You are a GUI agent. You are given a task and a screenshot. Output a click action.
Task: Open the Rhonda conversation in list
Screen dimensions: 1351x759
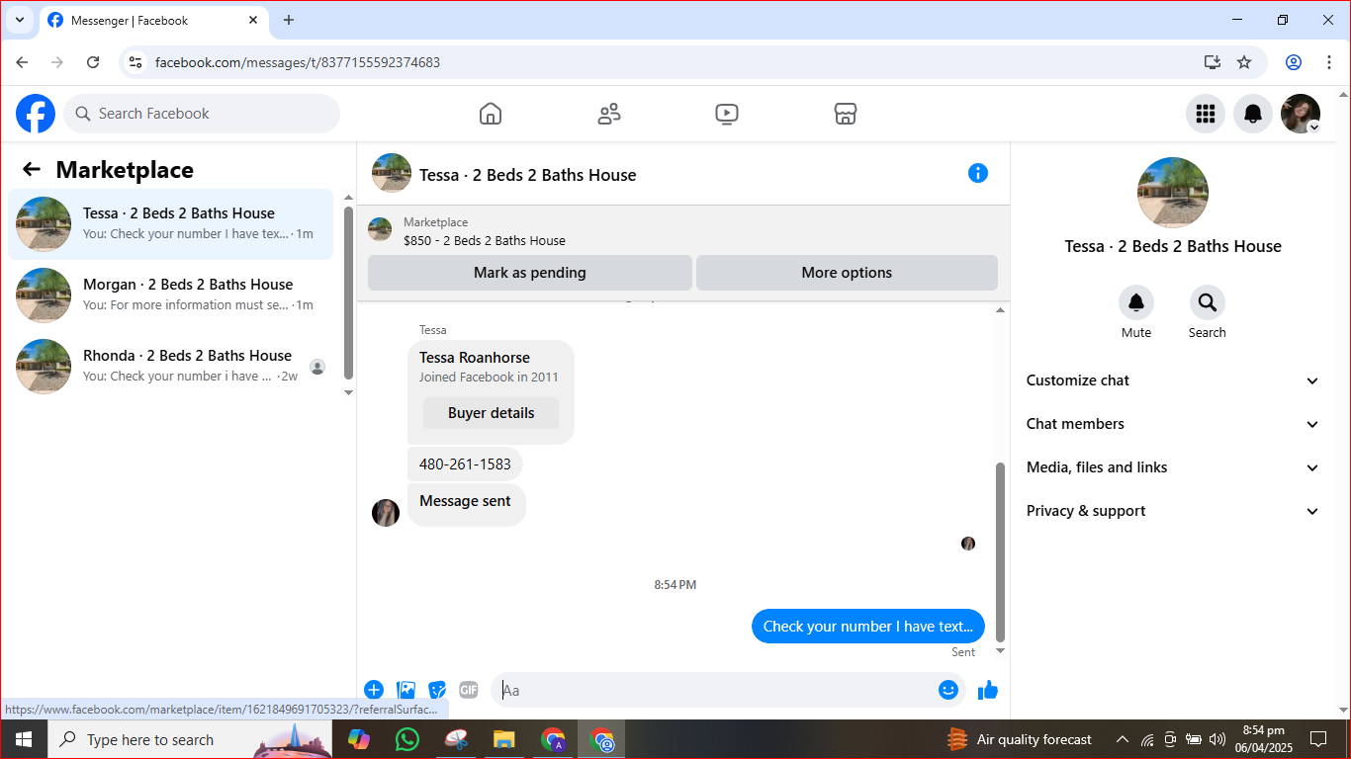click(171, 367)
